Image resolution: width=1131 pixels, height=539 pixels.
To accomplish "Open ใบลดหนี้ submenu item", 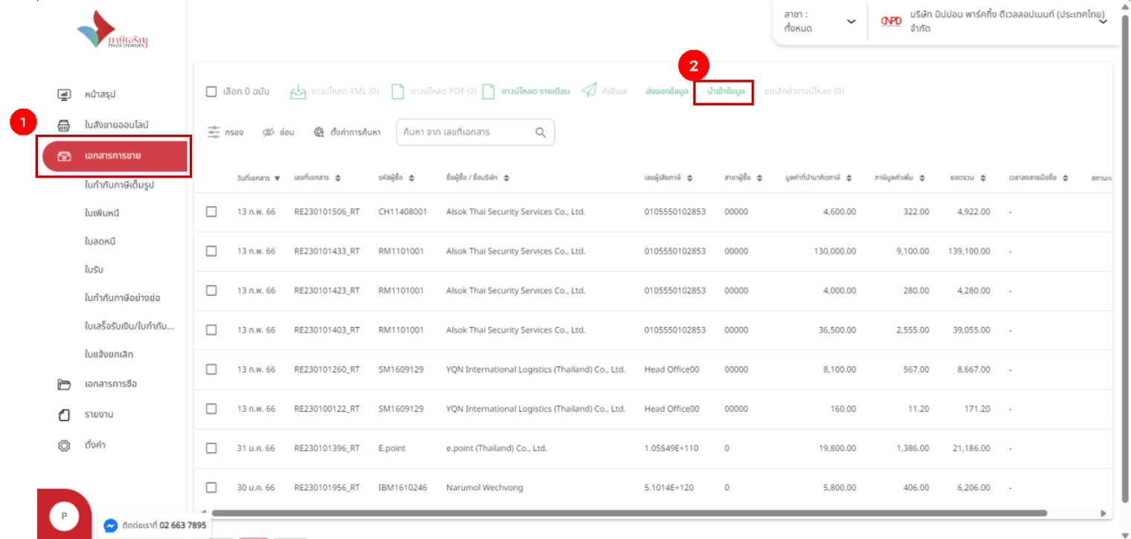I will tap(100, 242).
